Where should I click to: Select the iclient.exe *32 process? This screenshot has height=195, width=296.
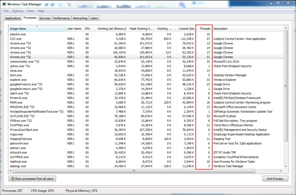point(146,93)
